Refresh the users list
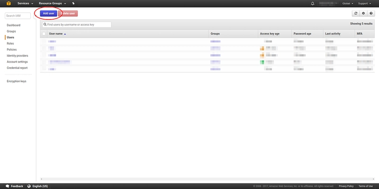 click(356, 14)
